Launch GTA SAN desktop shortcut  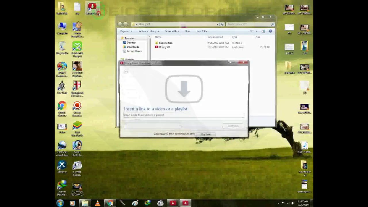77,70
